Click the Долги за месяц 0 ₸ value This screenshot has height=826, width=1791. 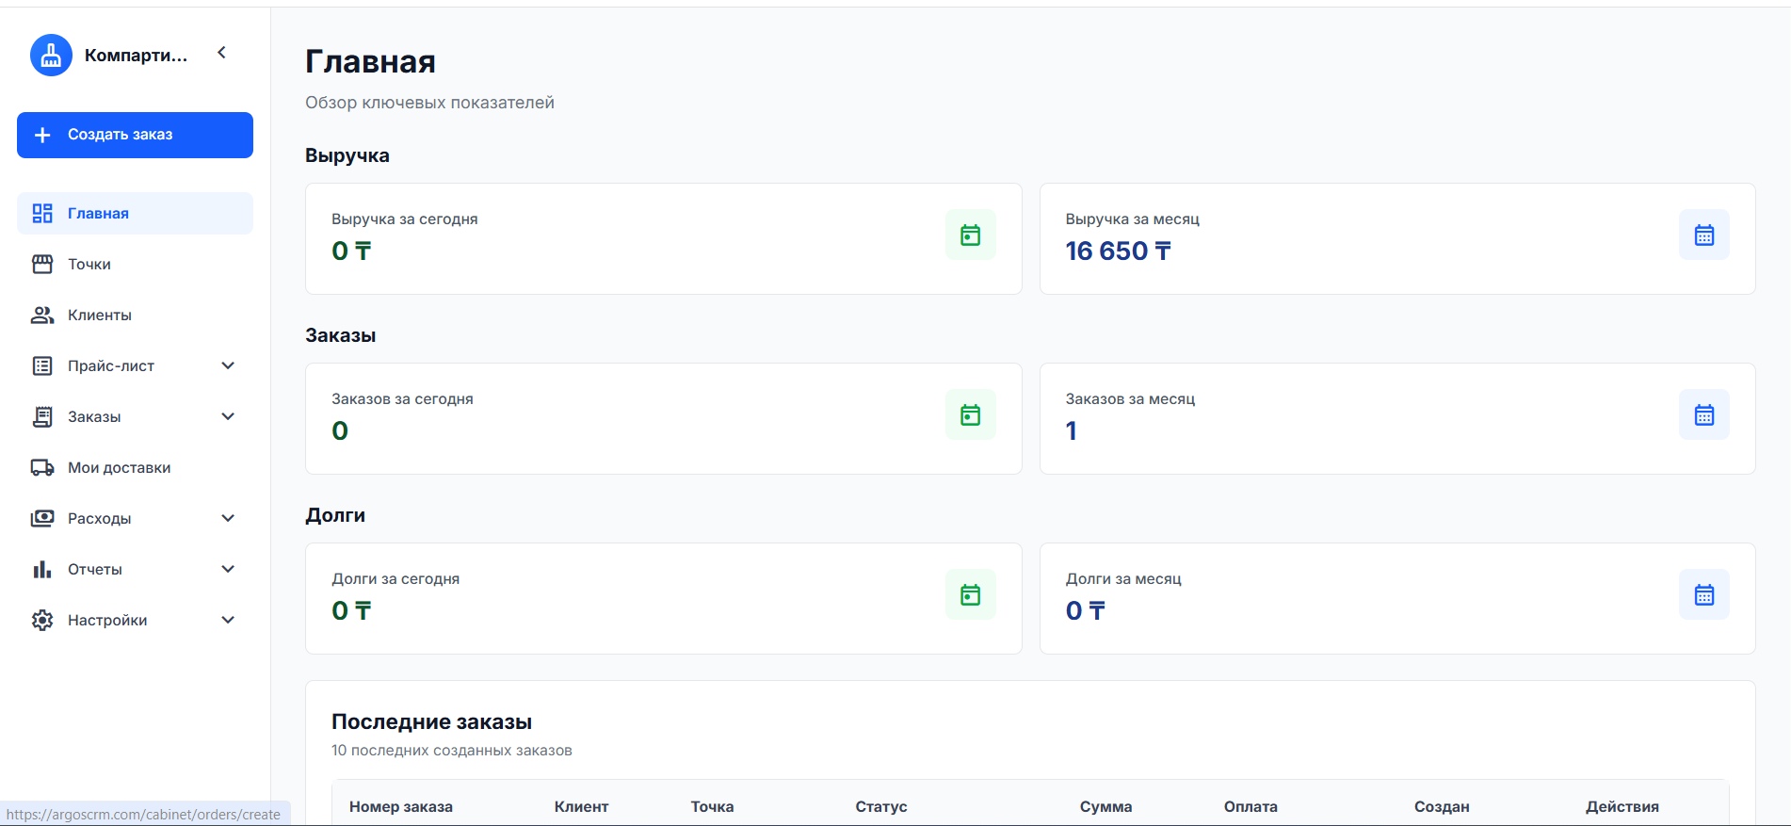pos(1086,611)
